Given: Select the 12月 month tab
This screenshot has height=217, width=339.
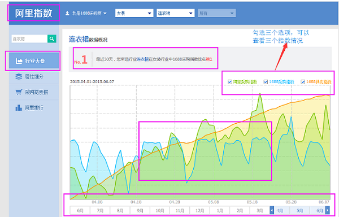Looking at the screenshot, I should (x=200, y=210).
